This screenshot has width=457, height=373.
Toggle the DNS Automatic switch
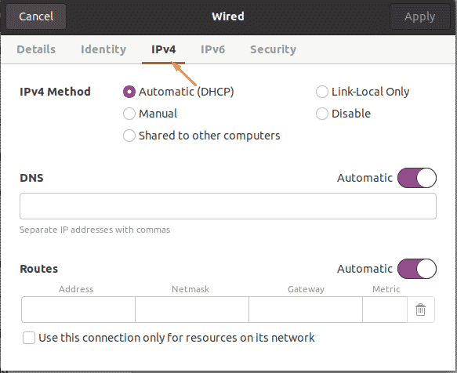click(417, 178)
